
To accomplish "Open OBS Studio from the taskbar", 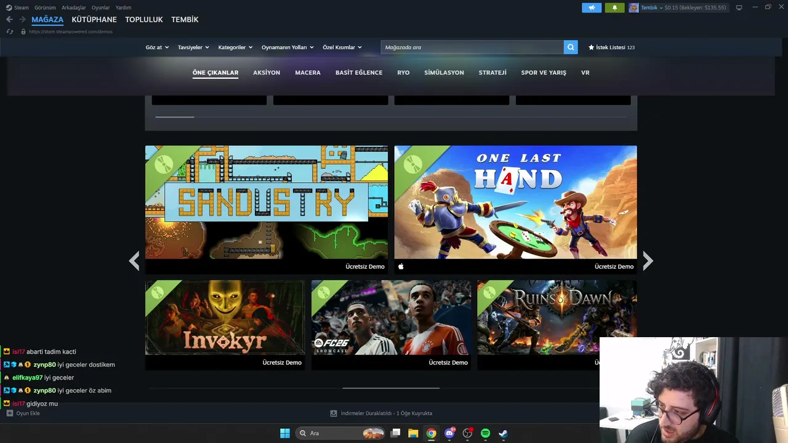I will [x=468, y=433].
